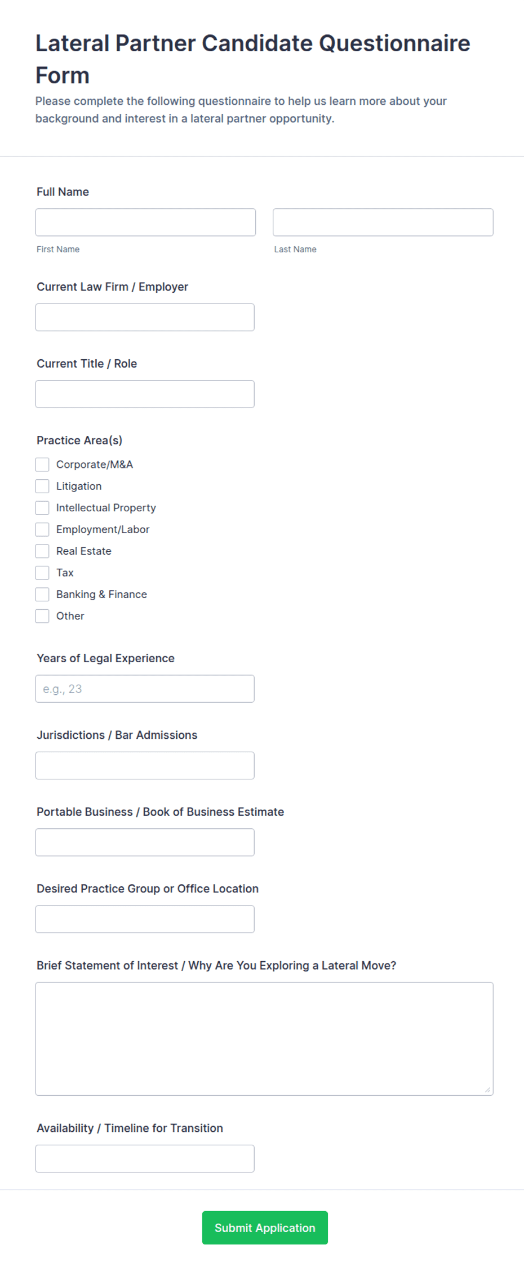Focus the Availability / Timeline for Transition field

click(x=145, y=1159)
